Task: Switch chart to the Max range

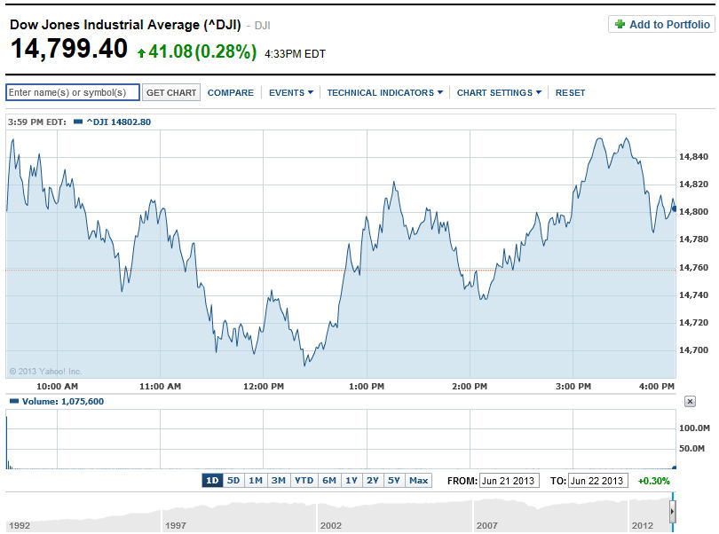Action: (x=419, y=481)
